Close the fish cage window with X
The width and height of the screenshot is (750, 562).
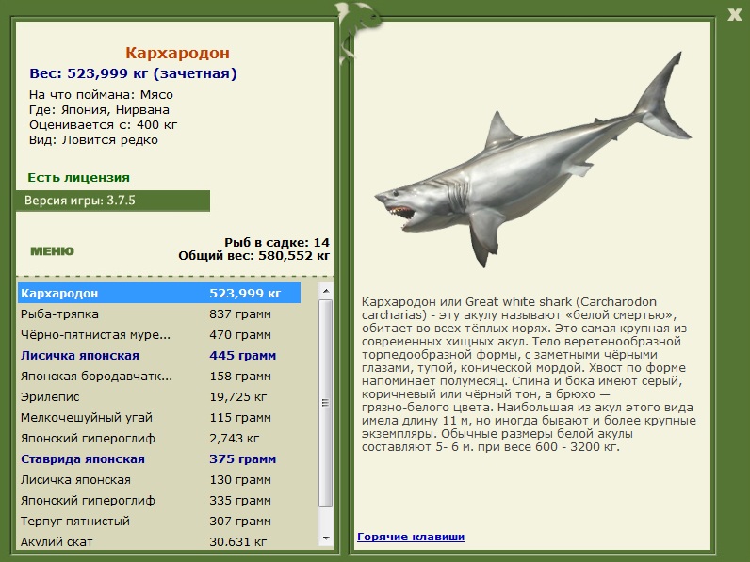click(x=734, y=14)
